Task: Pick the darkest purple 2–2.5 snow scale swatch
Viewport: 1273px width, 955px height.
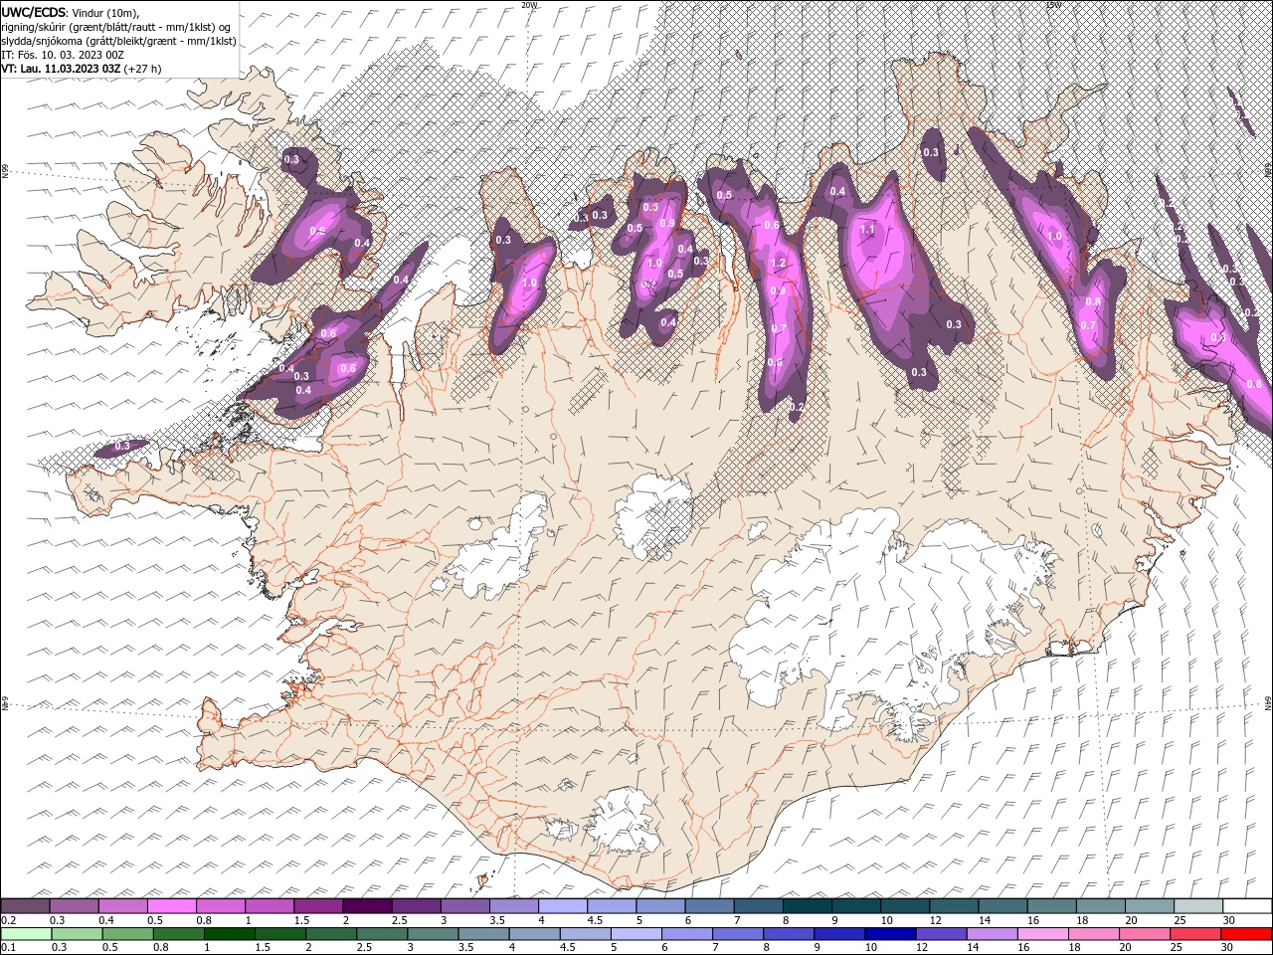Action: tap(366, 906)
